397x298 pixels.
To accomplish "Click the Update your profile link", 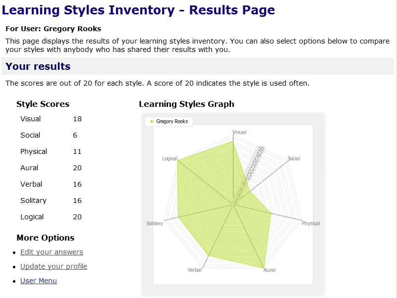I will 54,266.
